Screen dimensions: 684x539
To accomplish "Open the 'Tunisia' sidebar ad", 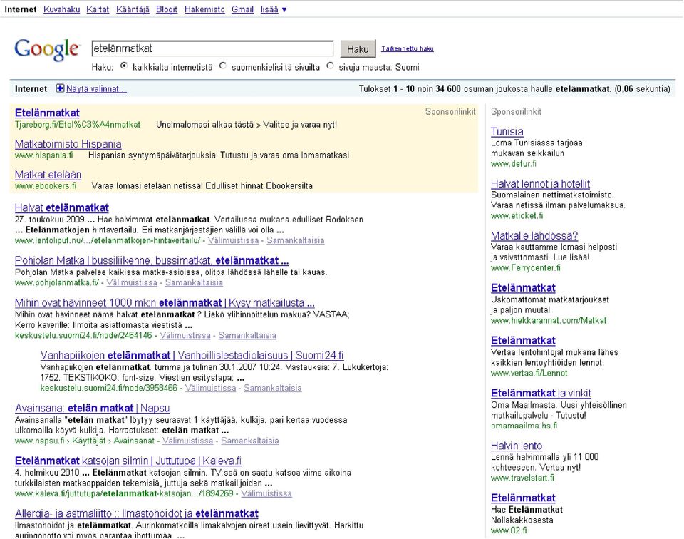I will tap(507, 132).
